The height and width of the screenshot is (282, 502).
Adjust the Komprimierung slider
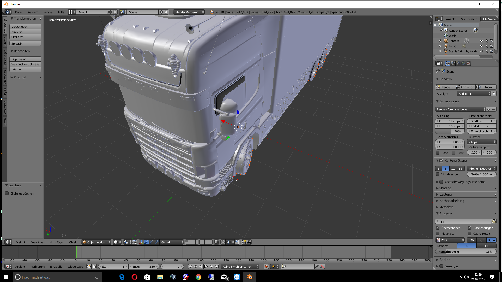tap(465, 252)
